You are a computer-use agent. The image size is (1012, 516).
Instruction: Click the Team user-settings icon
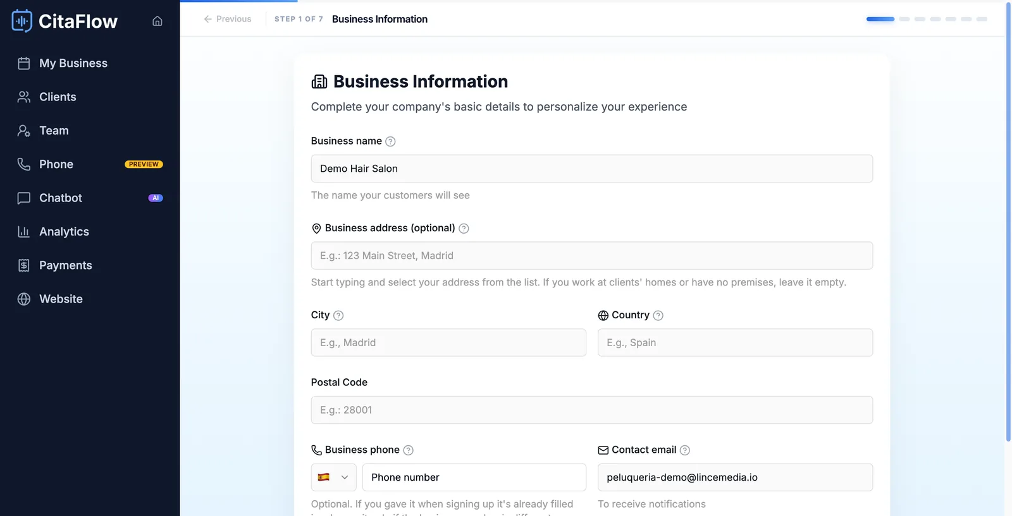[24, 131]
